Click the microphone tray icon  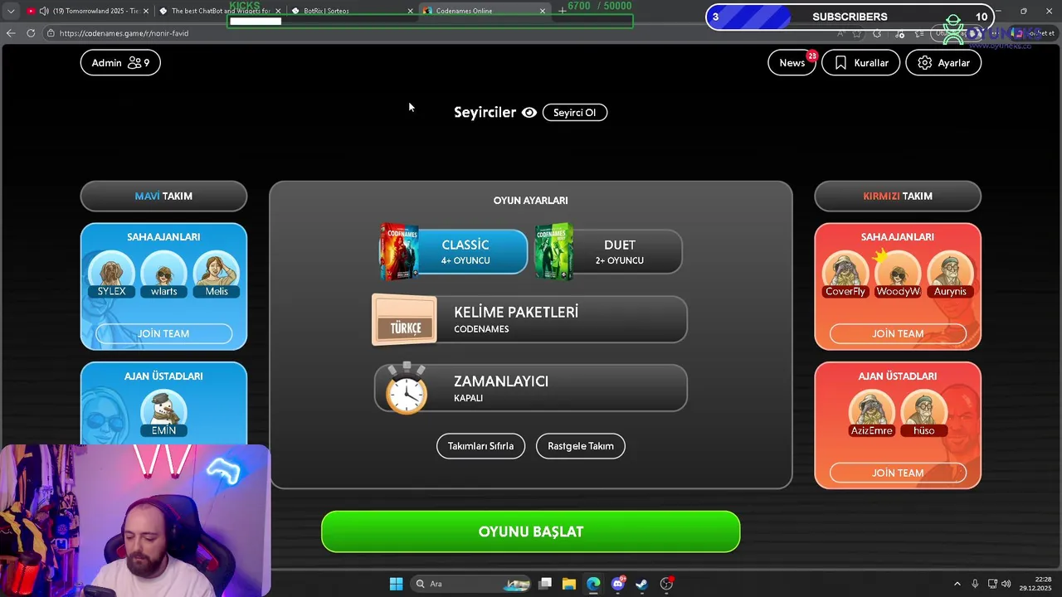(975, 584)
